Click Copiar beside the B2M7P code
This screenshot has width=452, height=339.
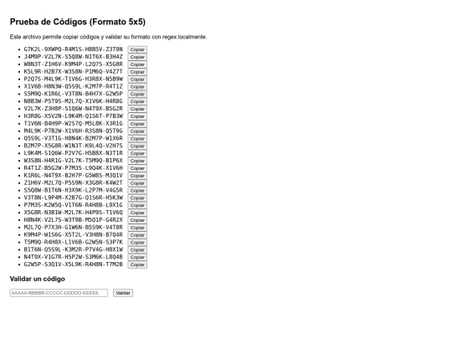coord(137,146)
